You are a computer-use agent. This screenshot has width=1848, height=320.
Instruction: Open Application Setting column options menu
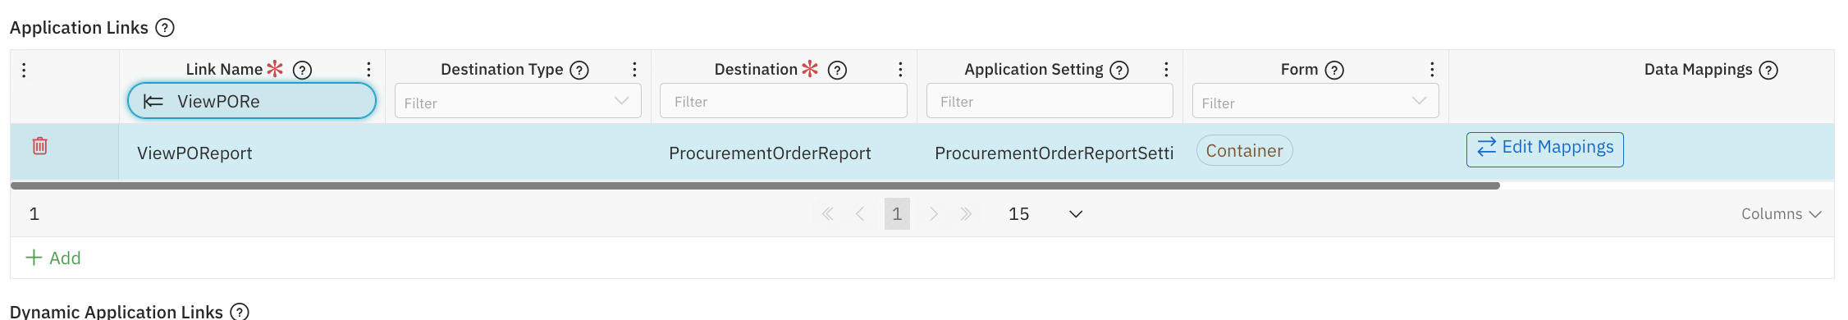tap(1166, 70)
